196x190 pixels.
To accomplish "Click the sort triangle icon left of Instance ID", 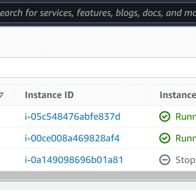I will [x=1, y=95].
